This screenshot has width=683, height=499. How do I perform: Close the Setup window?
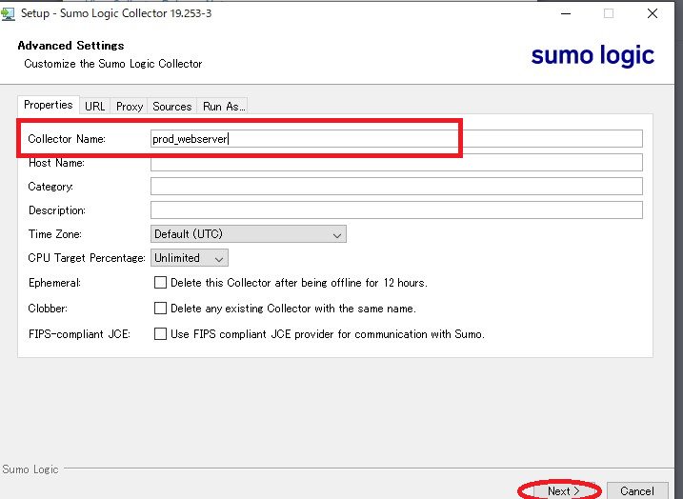(653, 13)
